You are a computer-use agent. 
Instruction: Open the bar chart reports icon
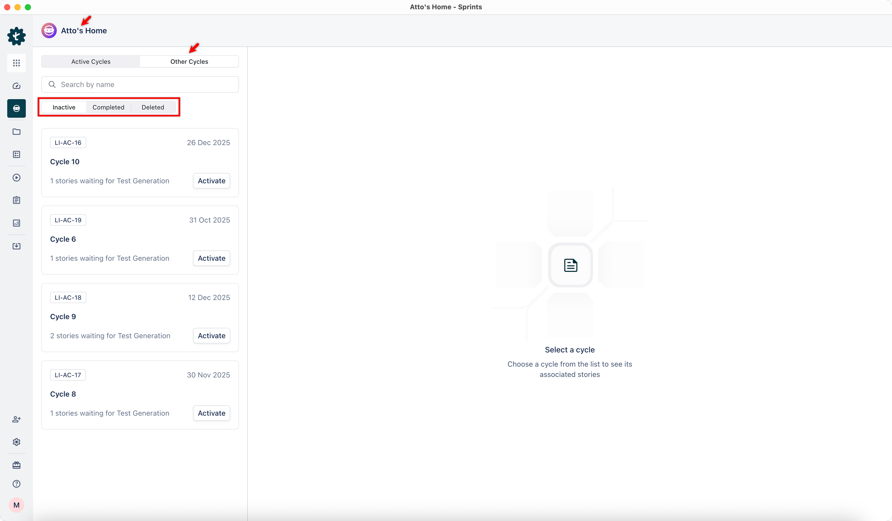16,223
